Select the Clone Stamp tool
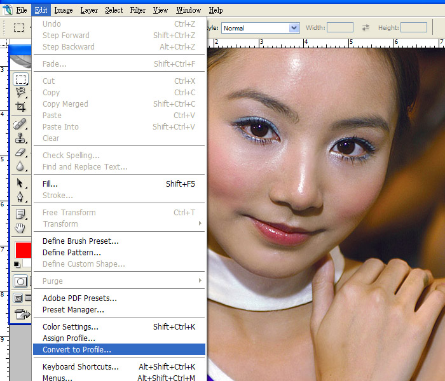Viewport: 445px width, 381px height. [x=21, y=138]
